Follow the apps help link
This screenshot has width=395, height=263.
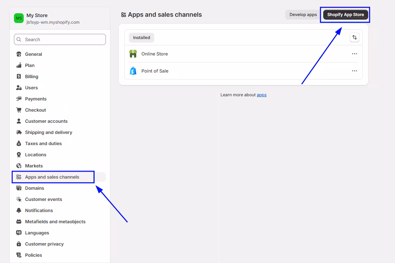[262, 95]
